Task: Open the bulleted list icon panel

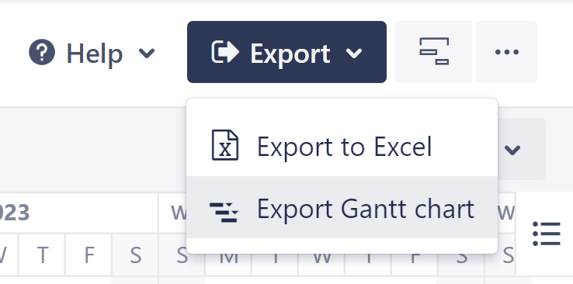Action: pyautogui.click(x=547, y=234)
